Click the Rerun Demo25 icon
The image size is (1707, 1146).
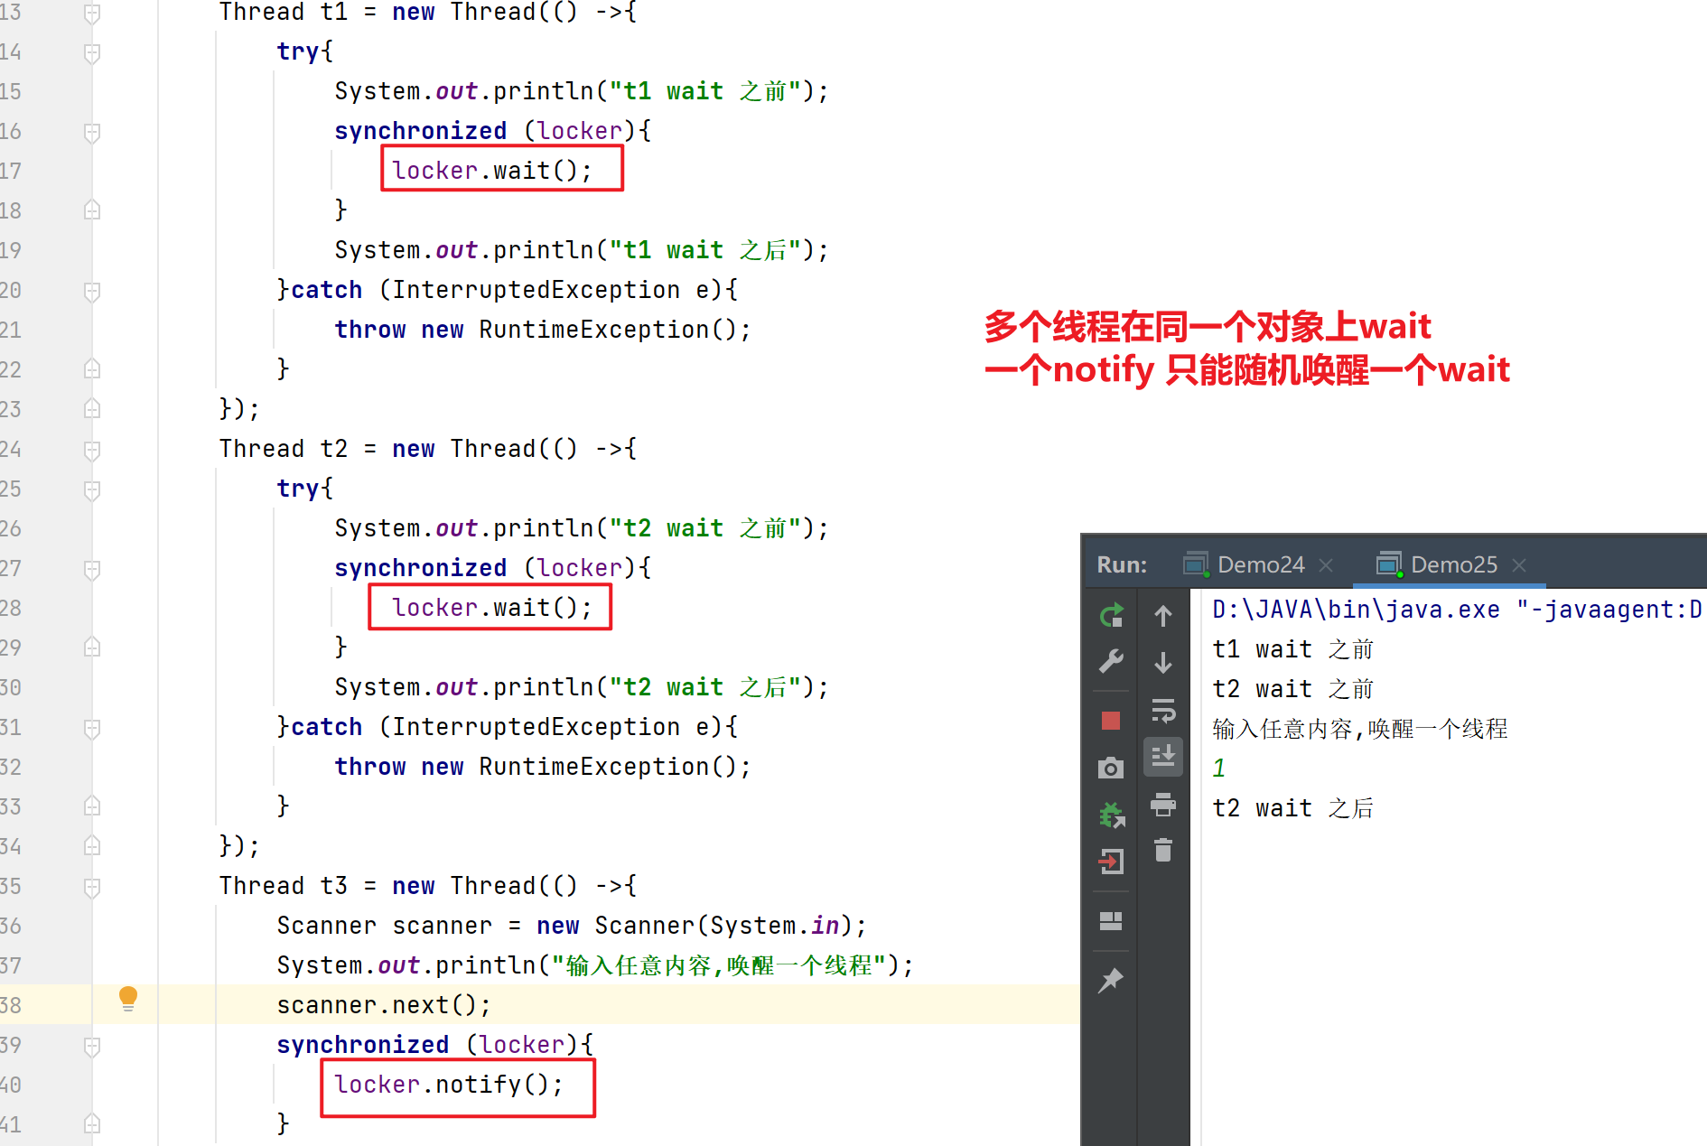click(1111, 616)
